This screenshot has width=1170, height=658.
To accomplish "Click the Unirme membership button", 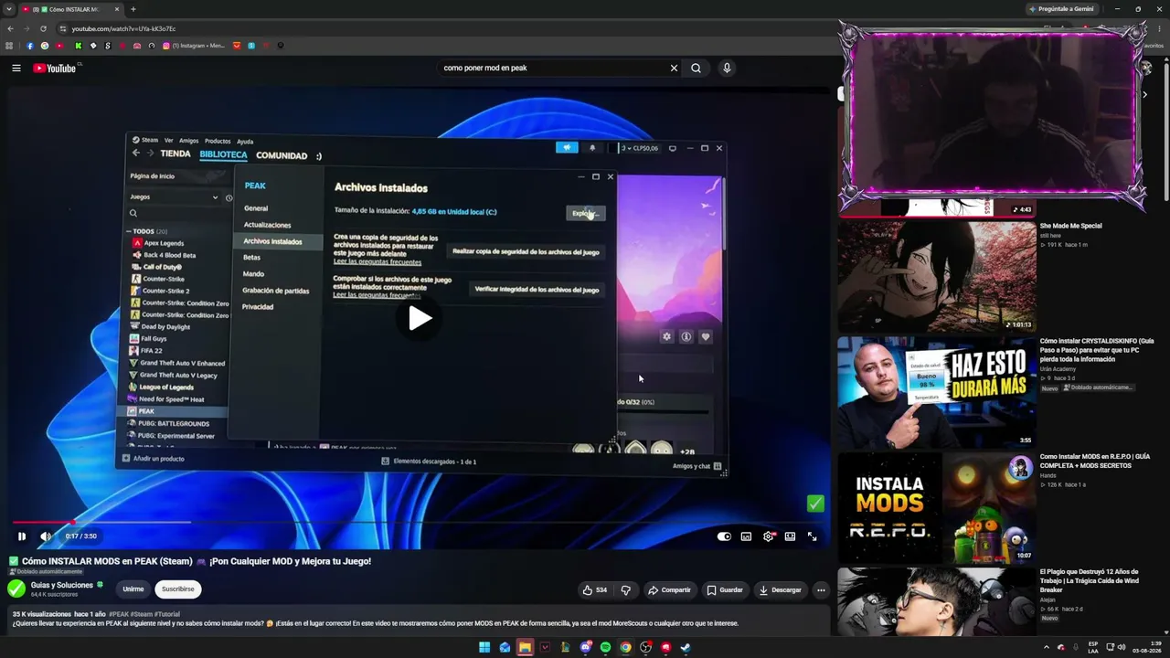I will tap(133, 589).
